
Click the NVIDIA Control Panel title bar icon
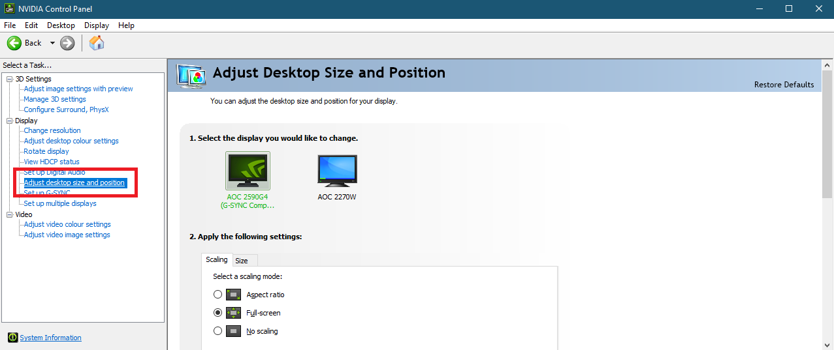coord(8,8)
